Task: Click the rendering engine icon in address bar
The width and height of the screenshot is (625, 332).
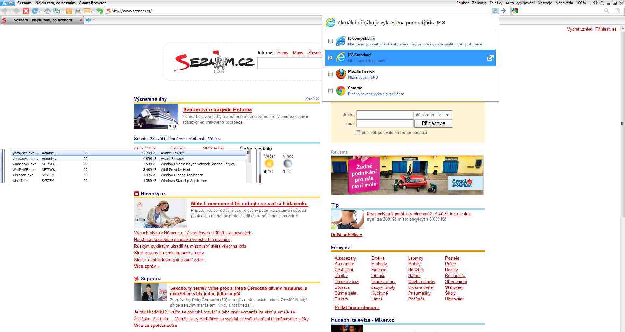Action: pyautogui.click(x=495, y=11)
